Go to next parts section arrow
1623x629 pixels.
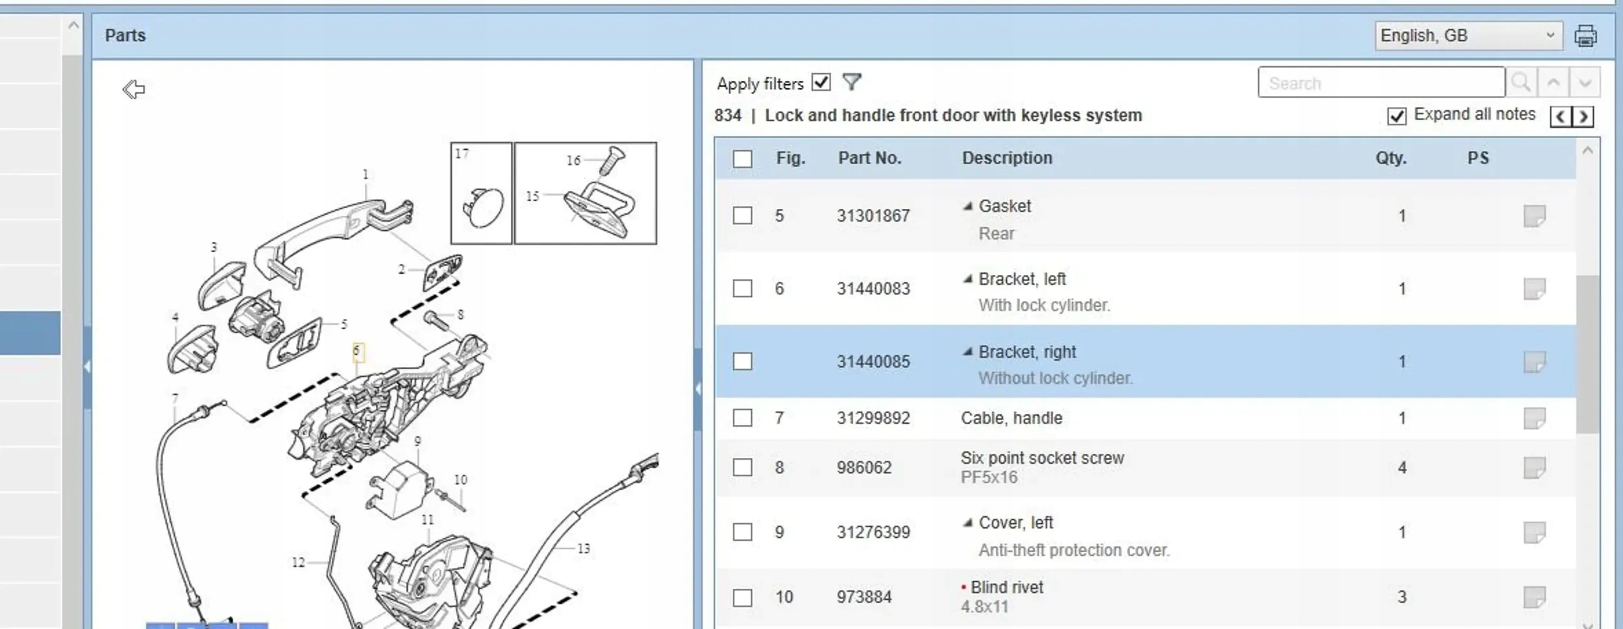click(1583, 117)
